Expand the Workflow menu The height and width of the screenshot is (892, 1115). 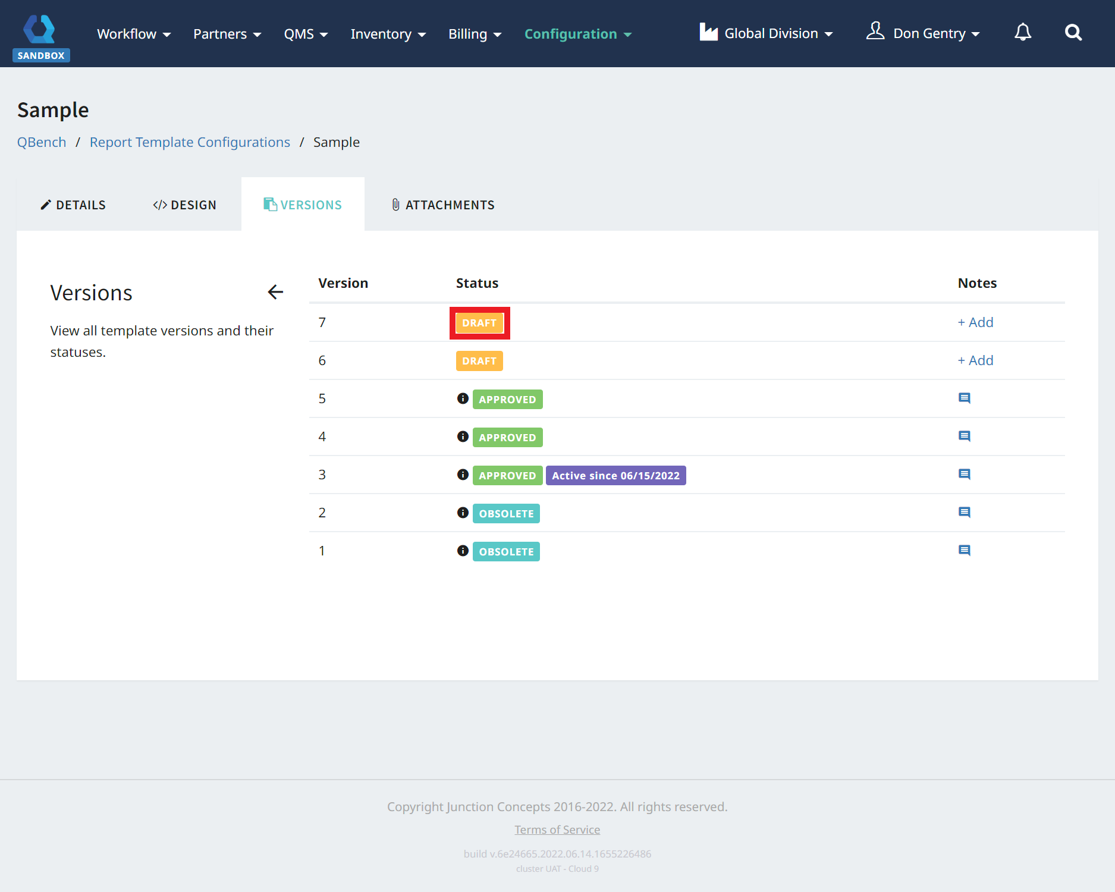tap(134, 34)
